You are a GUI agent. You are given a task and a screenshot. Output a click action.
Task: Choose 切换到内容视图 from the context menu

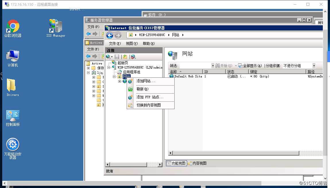pos(150,105)
